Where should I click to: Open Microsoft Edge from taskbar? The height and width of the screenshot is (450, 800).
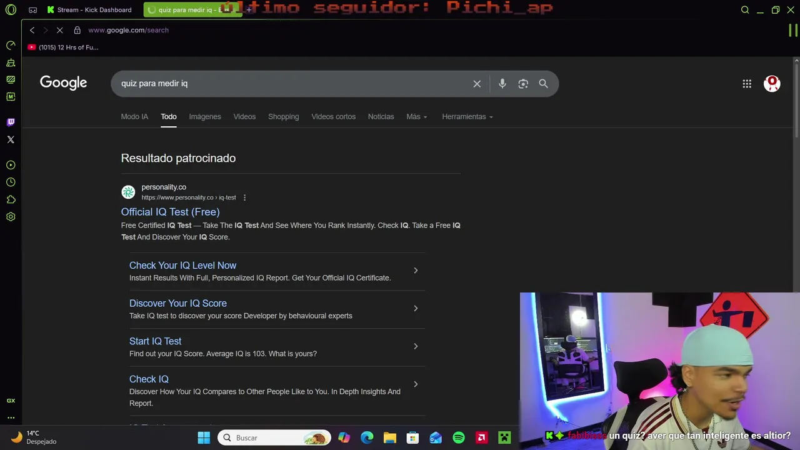(367, 437)
